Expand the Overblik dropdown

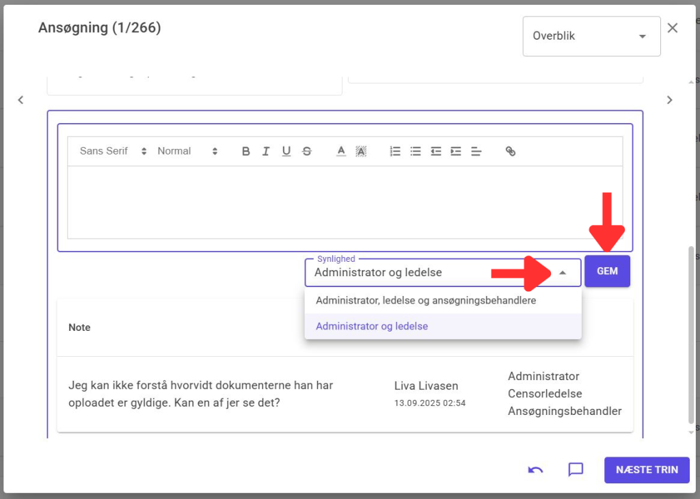click(591, 36)
